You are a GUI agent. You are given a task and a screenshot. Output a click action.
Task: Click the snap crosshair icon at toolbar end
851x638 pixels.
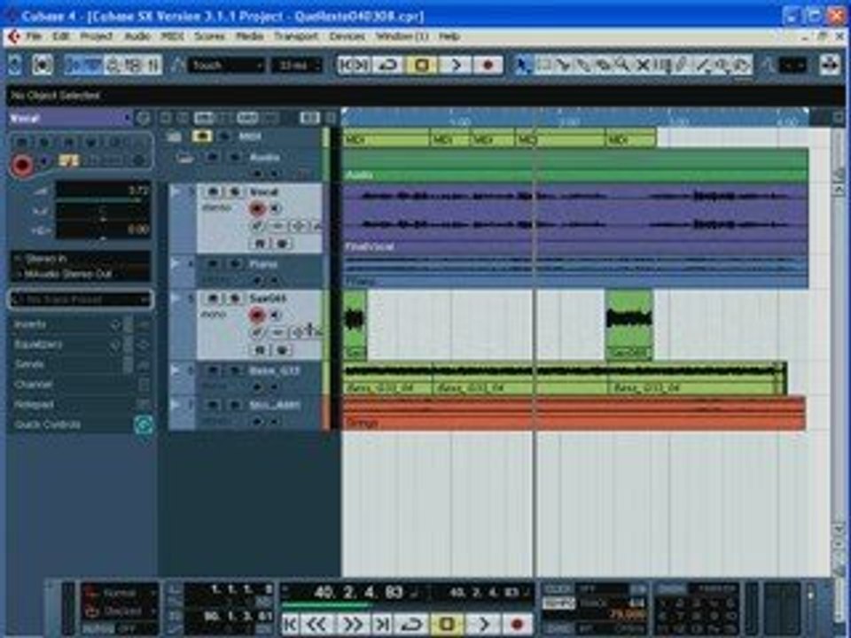click(x=830, y=65)
